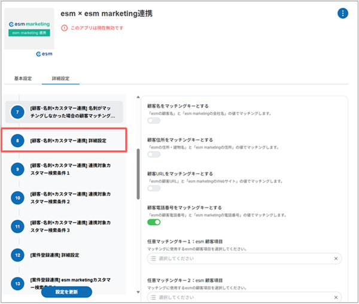Image resolution: width=359 pixels, height=304 pixels.
Task: Disable 顧客電話番号をマッチングキーとする toggle
Action: (154, 222)
